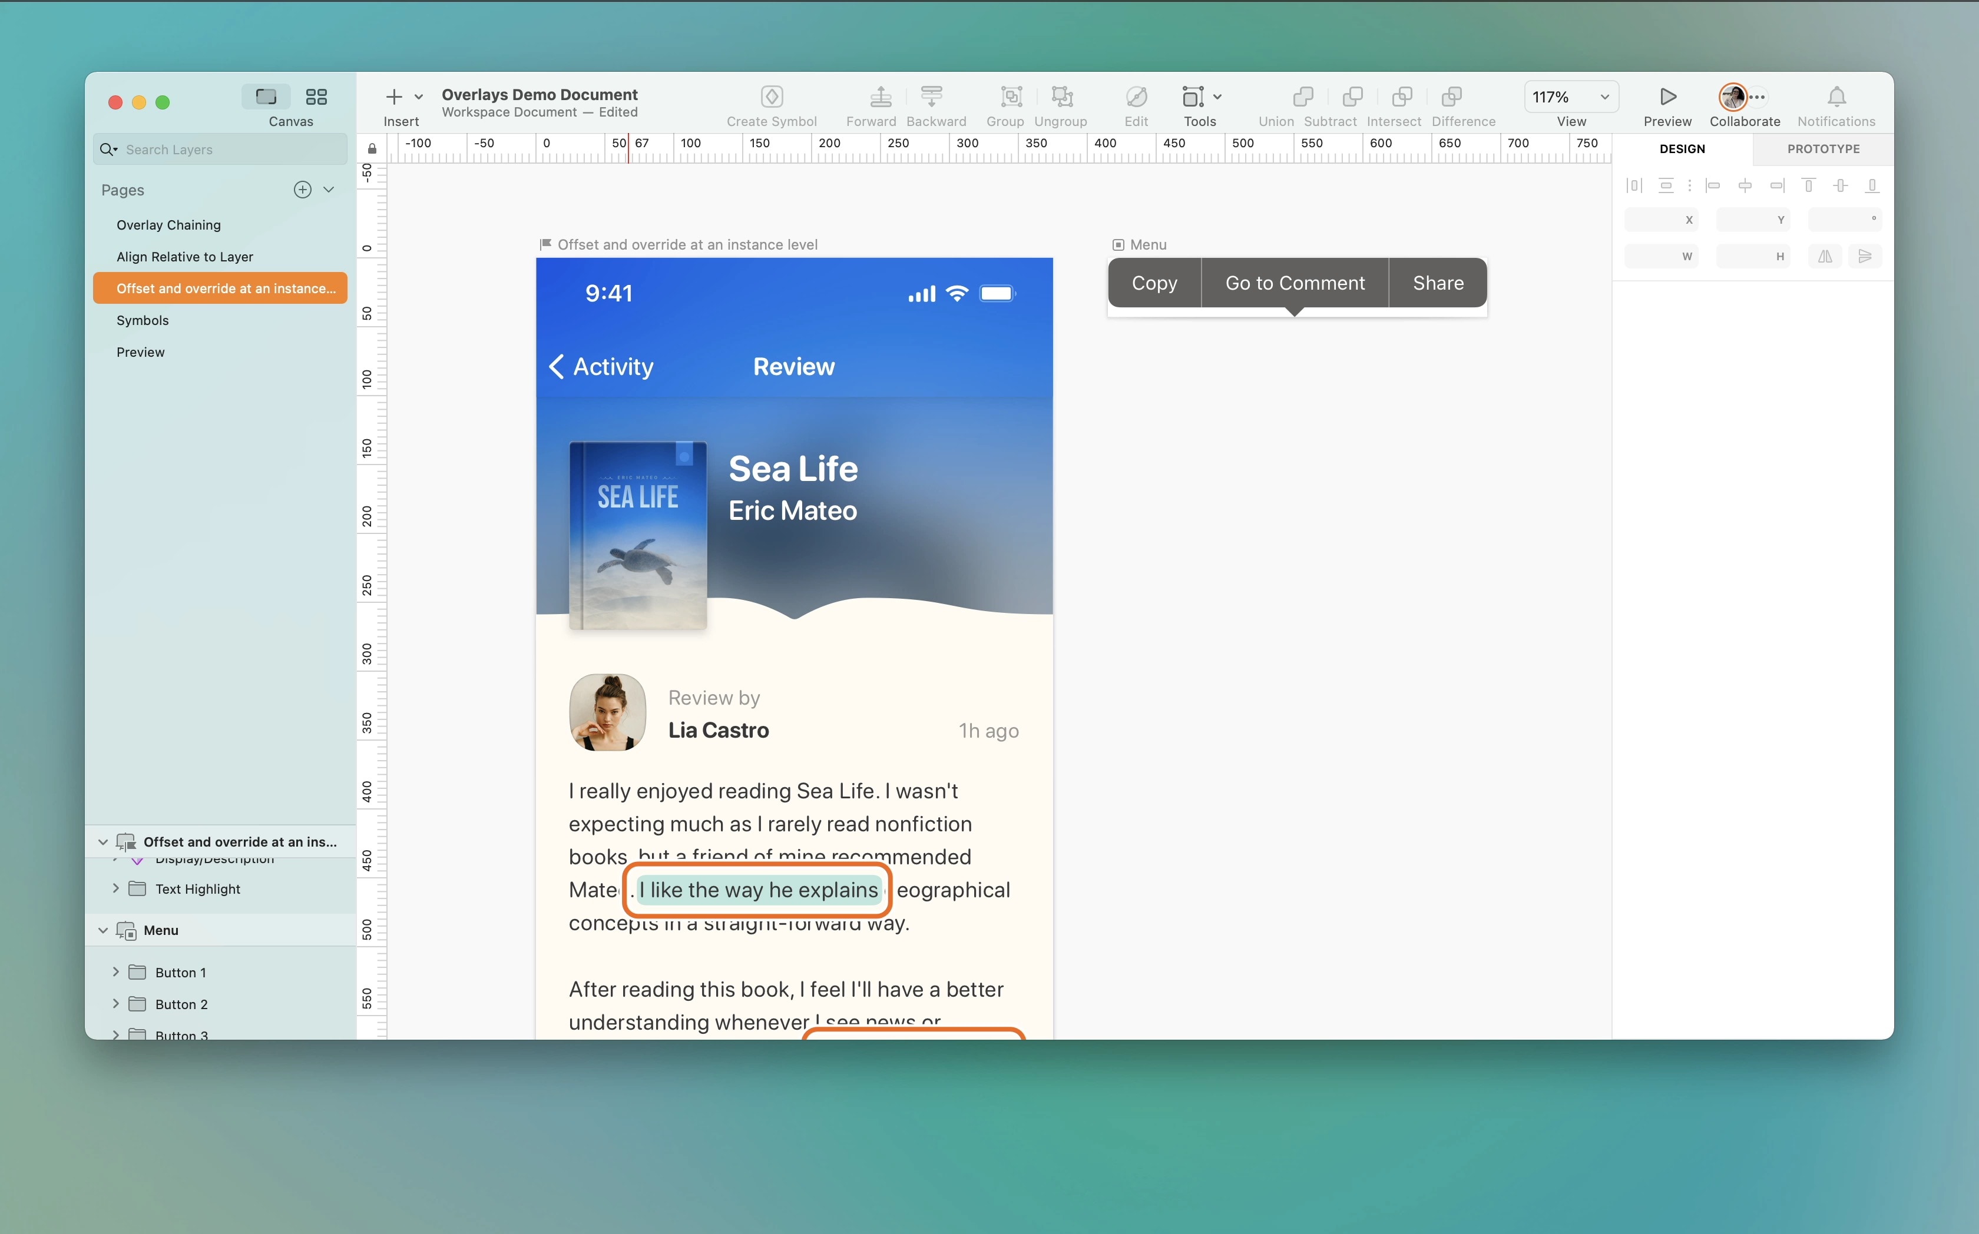The height and width of the screenshot is (1234, 1979).
Task: Collapse the Menu artboard in layer list
Action: [103, 930]
